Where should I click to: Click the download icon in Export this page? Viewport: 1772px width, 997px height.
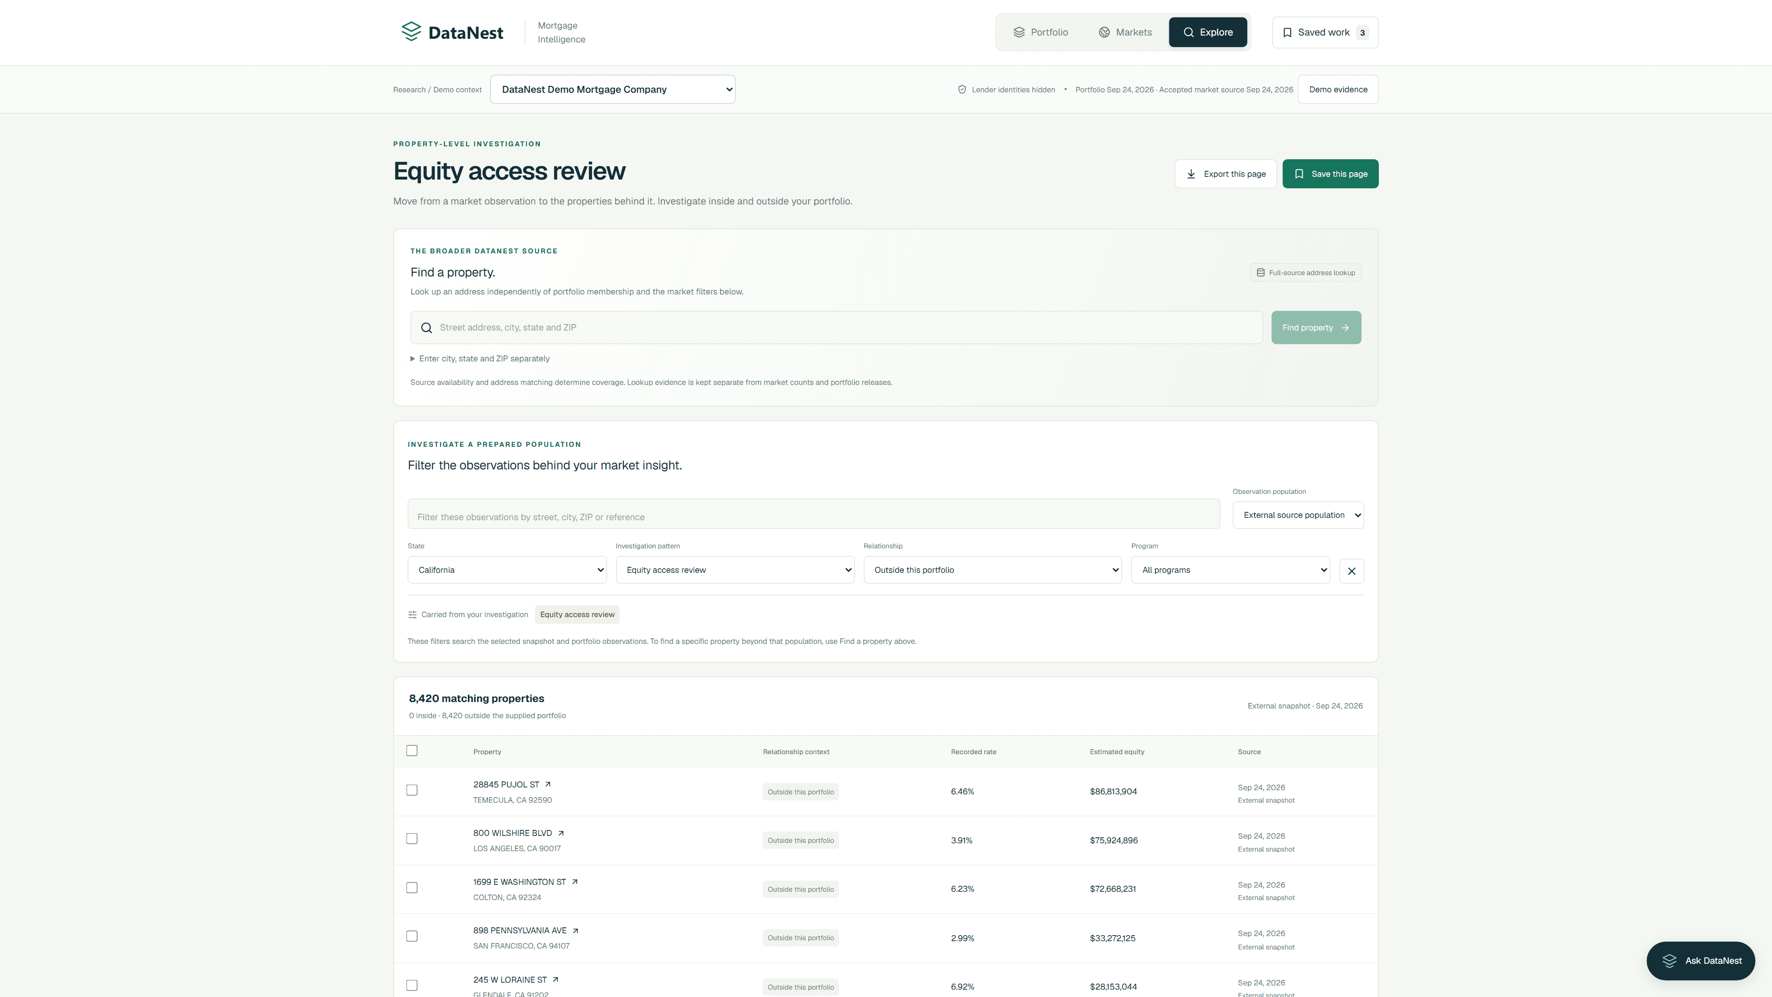click(1191, 174)
